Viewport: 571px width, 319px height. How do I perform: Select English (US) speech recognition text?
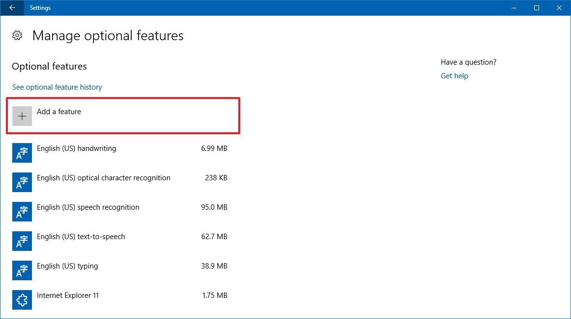tap(88, 207)
